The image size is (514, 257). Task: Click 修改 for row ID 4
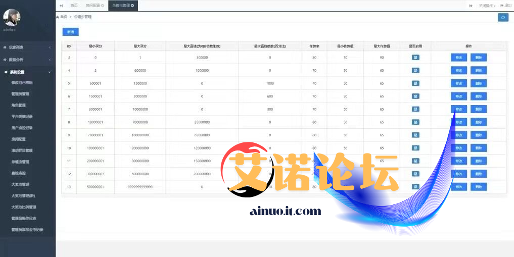459,70
